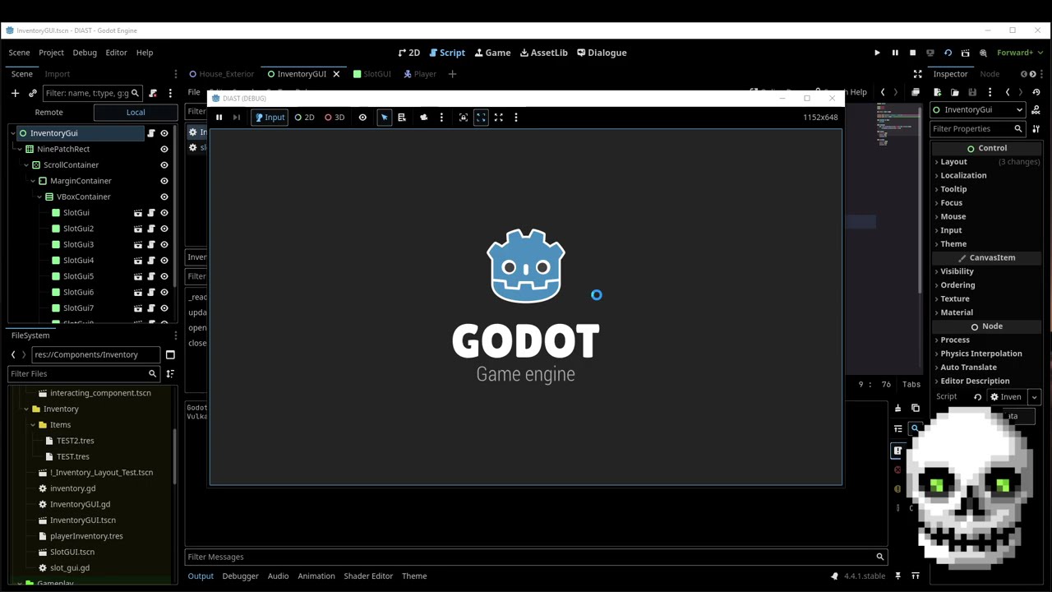Copy output using the copy icon
Screen dimensions: 1052x592
[x=916, y=409]
